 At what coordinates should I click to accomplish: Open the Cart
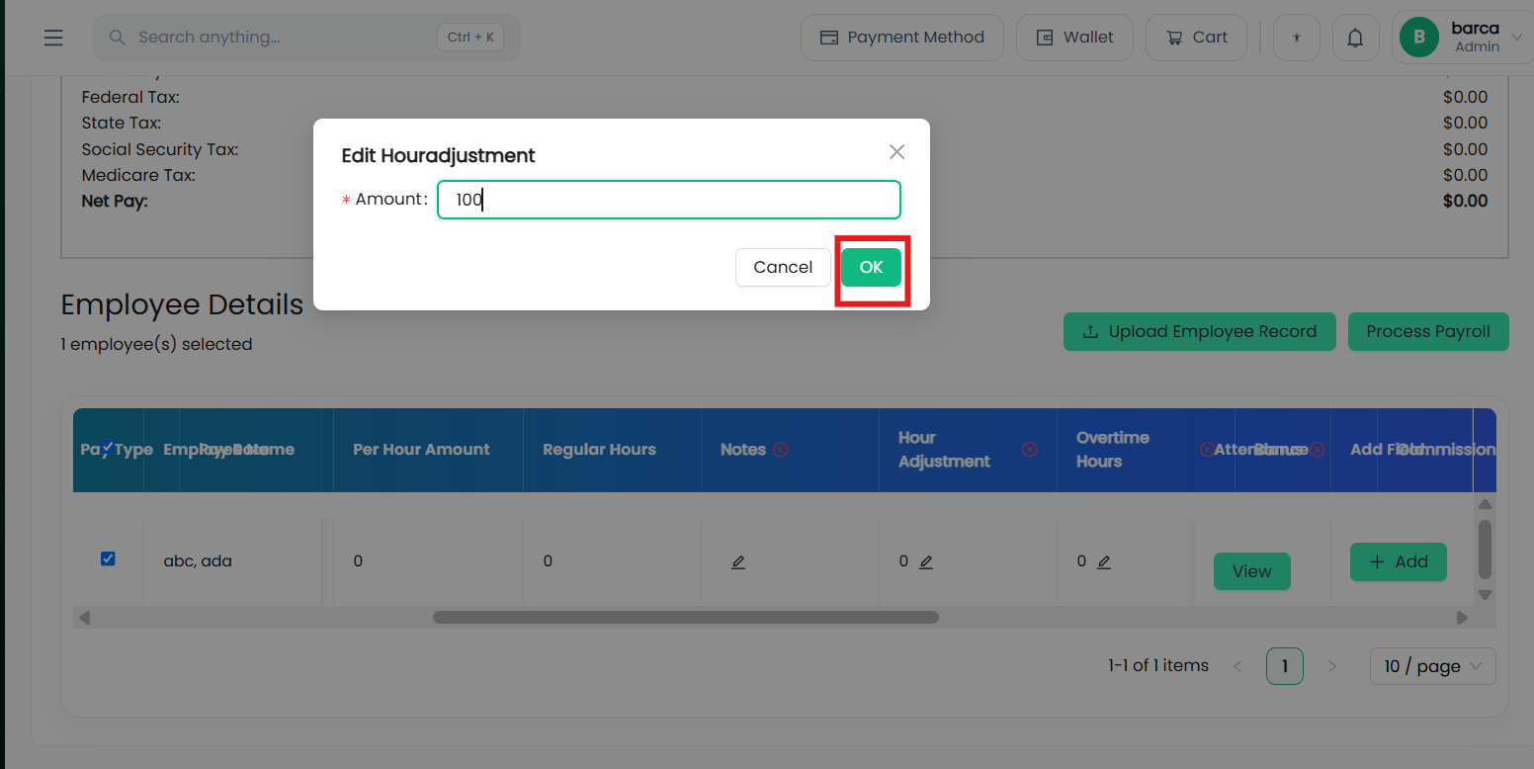tap(1196, 38)
